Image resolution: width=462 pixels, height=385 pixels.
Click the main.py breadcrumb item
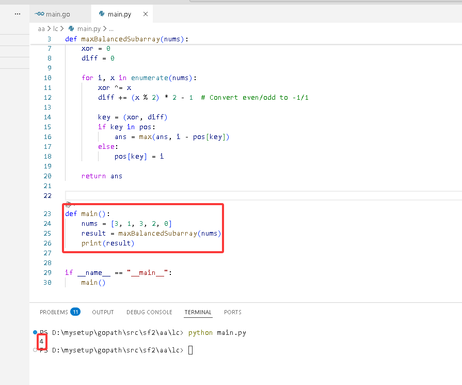coord(89,28)
